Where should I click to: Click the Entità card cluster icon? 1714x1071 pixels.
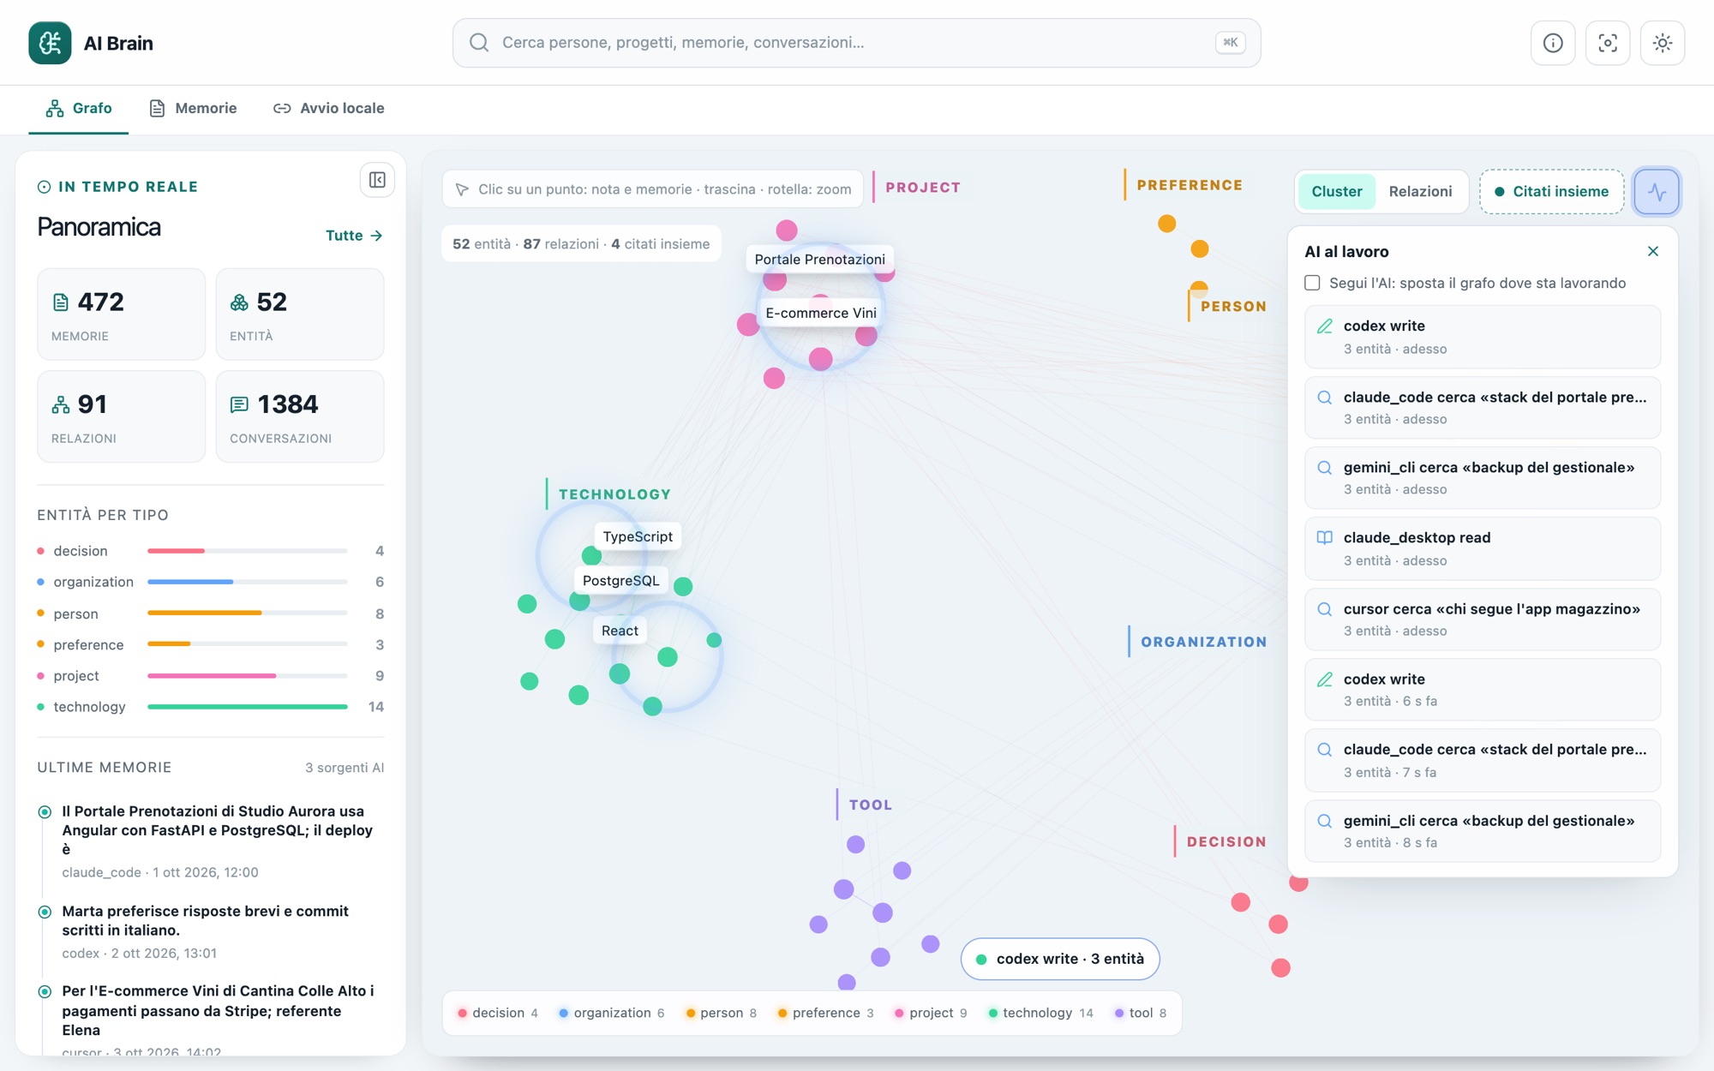(x=239, y=302)
